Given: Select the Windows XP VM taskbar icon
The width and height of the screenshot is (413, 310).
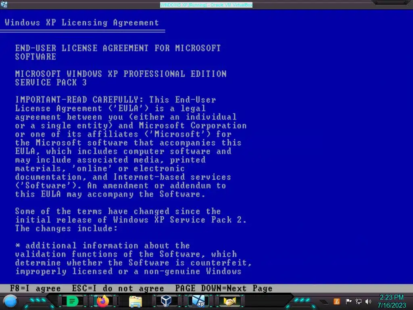Looking at the screenshot, I should pos(198,301).
